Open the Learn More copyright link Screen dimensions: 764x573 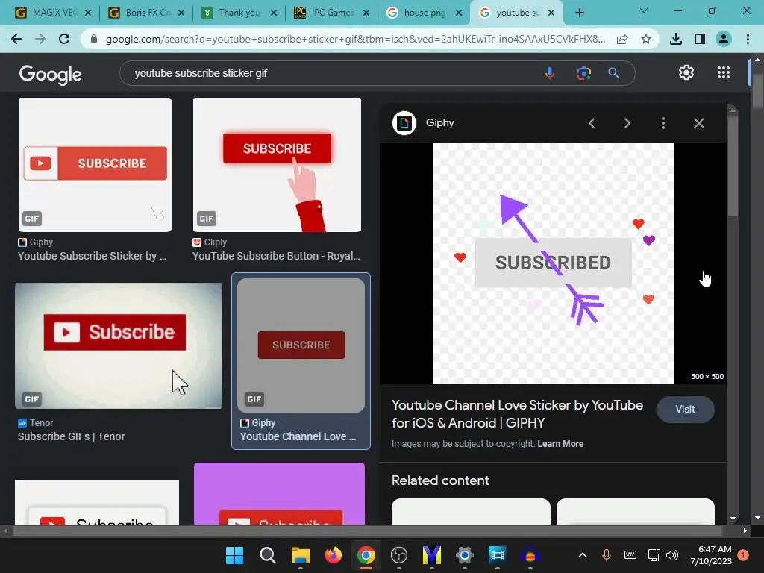[560, 444]
